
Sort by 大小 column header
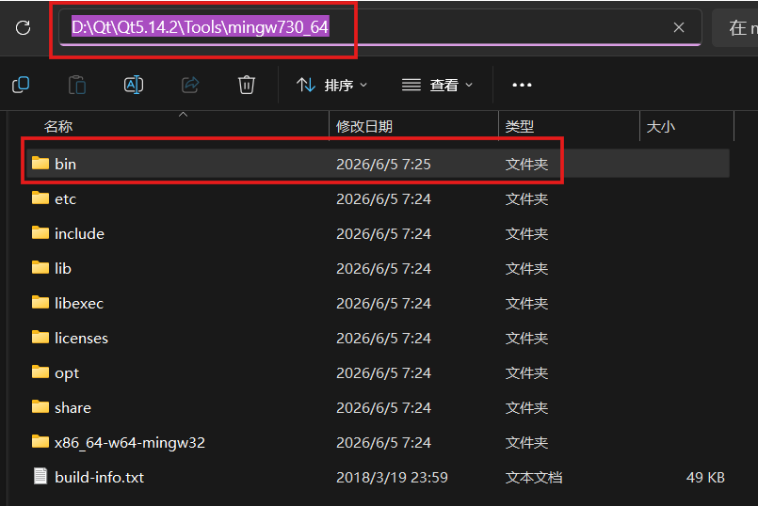660,126
